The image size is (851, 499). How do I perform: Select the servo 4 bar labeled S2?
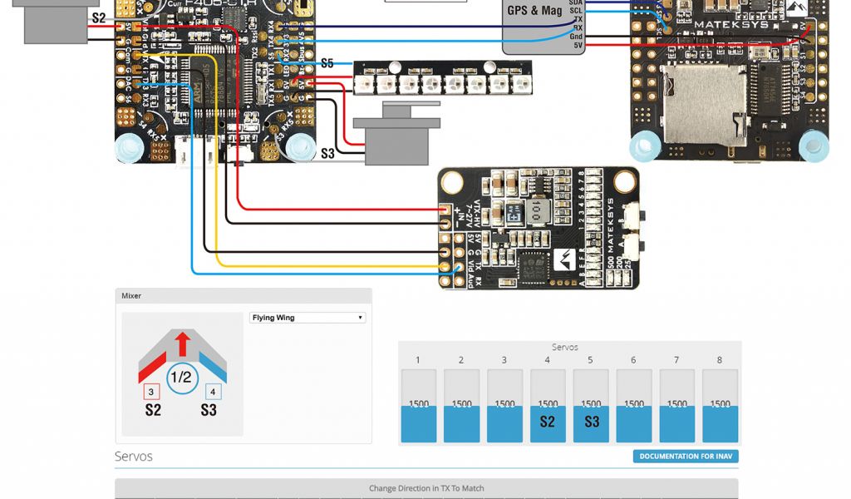pos(547,406)
